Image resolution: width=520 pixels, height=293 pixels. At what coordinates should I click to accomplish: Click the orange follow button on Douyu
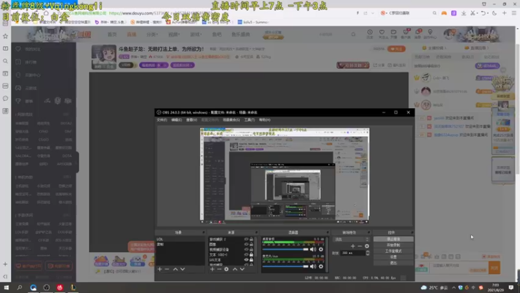pos(396,49)
